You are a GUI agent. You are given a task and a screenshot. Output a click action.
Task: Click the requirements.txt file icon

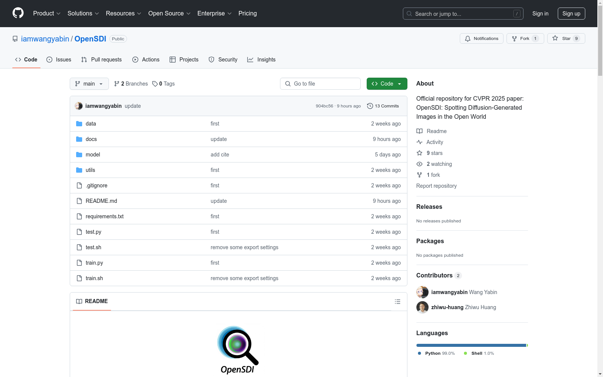click(79, 216)
